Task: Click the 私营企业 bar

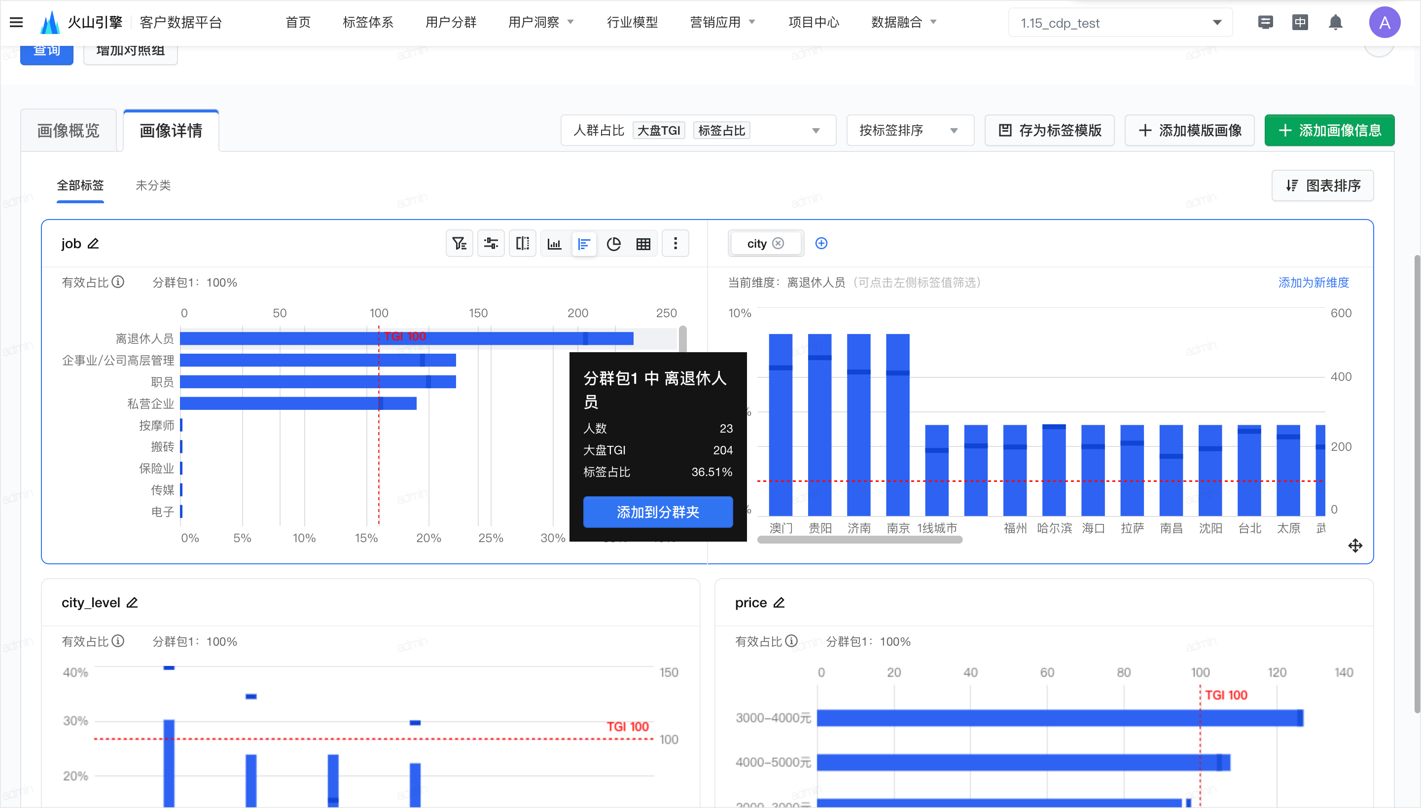Action: (x=298, y=404)
